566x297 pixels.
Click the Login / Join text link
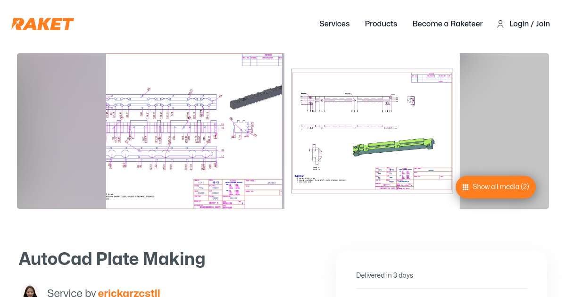529,24
